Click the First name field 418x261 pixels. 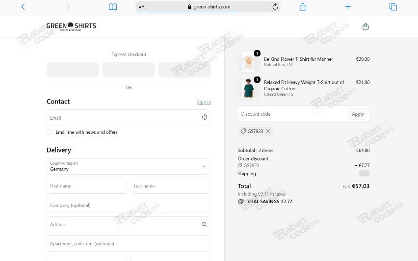tap(87, 186)
